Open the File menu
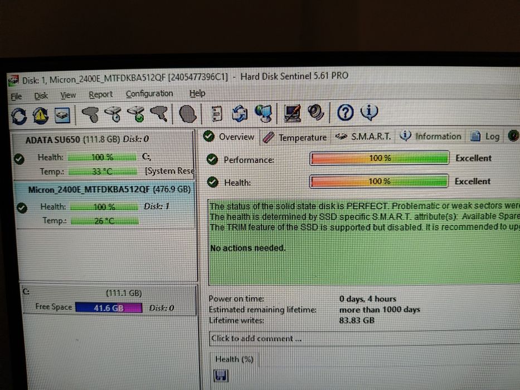This screenshot has height=390, width=520. coord(16,96)
